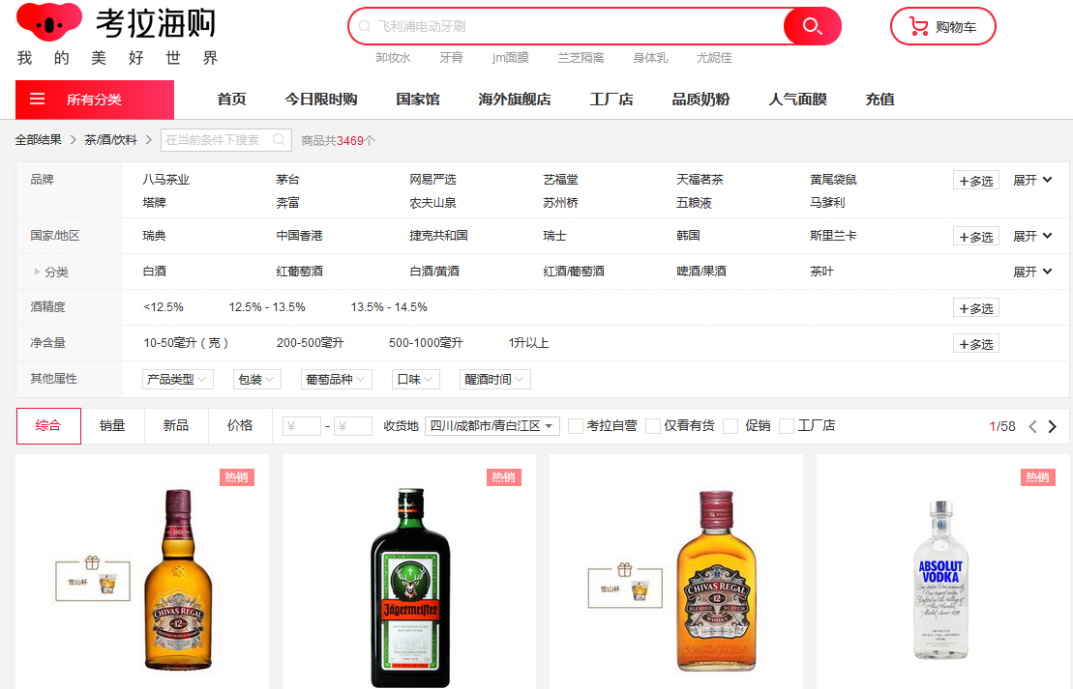Open the 收货地 delivery location dropdown
Screen dimensions: 1073x689
[492, 426]
